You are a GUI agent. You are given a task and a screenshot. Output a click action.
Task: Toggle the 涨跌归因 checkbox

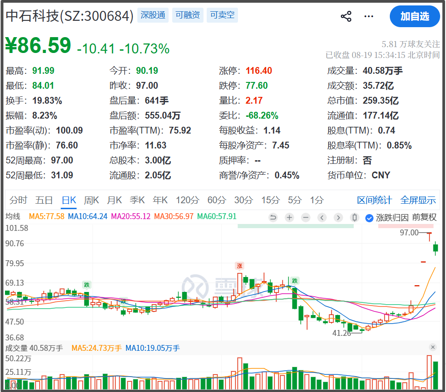[369, 218]
